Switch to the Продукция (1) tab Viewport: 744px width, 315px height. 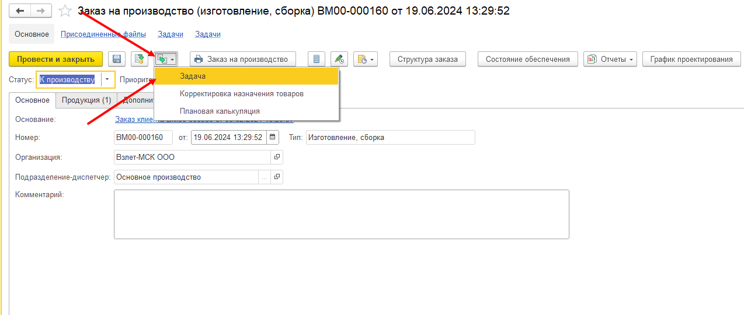click(x=86, y=100)
